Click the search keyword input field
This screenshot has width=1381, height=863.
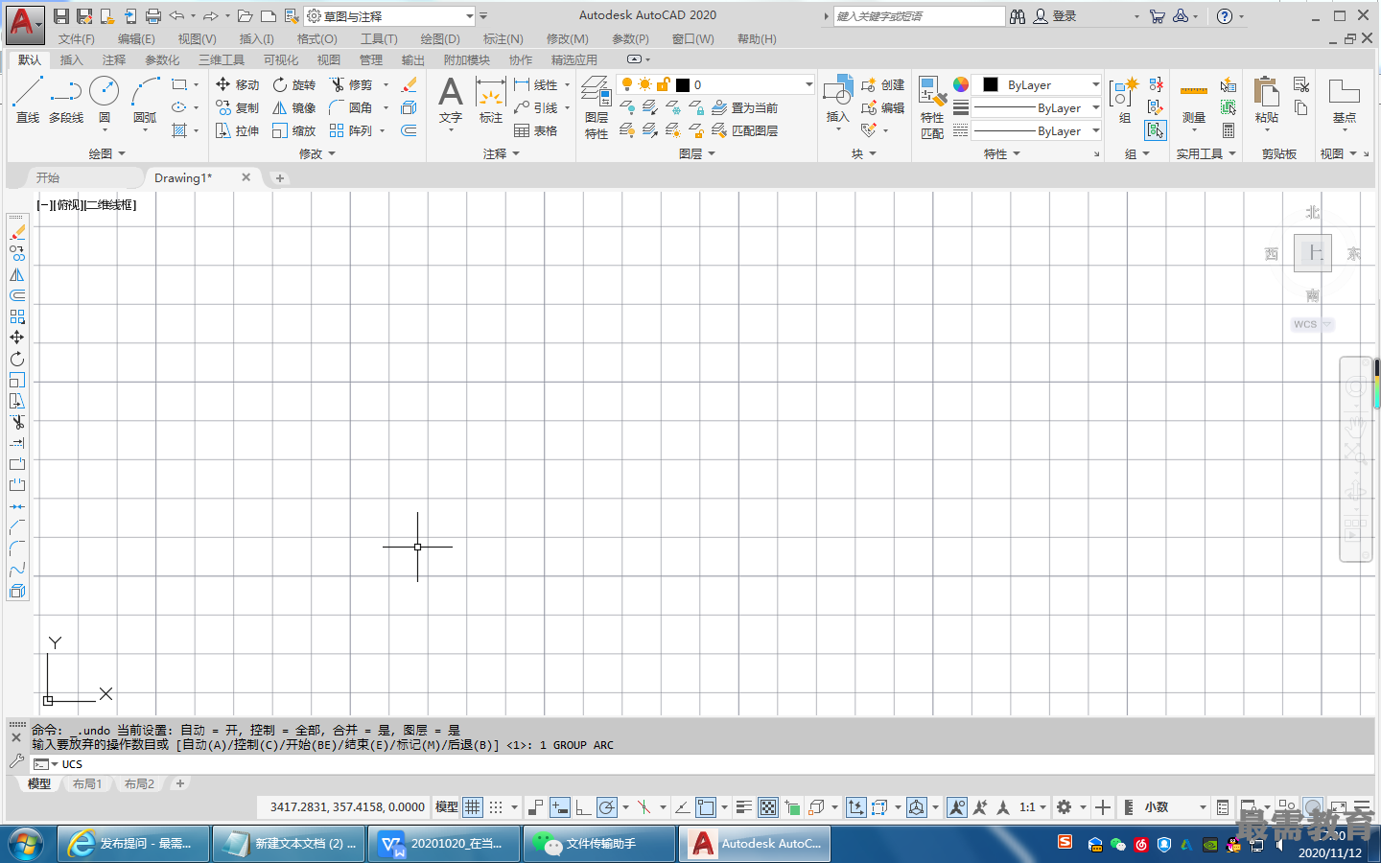(919, 16)
